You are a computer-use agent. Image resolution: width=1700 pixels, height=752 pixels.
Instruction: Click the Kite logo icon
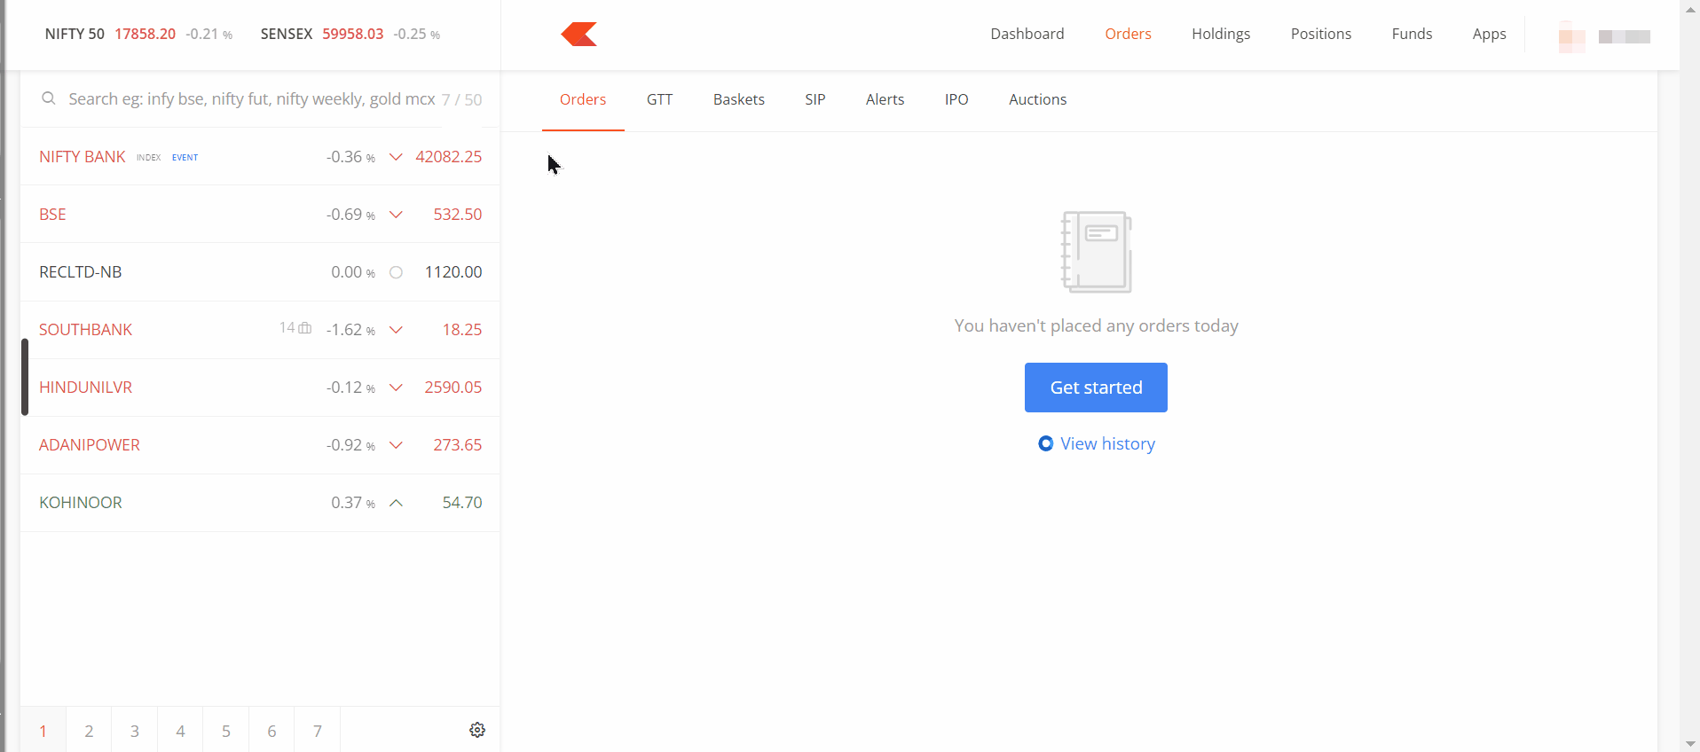point(579,35)
